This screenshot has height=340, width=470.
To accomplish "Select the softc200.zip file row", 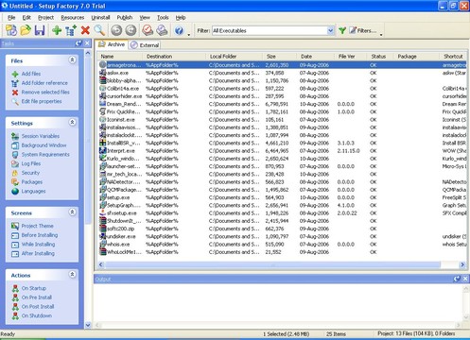I will point(283,229).
